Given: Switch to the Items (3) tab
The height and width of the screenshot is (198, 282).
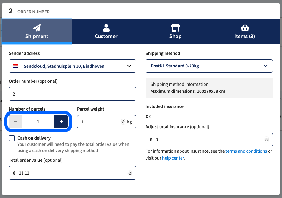Looking at the screenshot, I should pos(245,31).
